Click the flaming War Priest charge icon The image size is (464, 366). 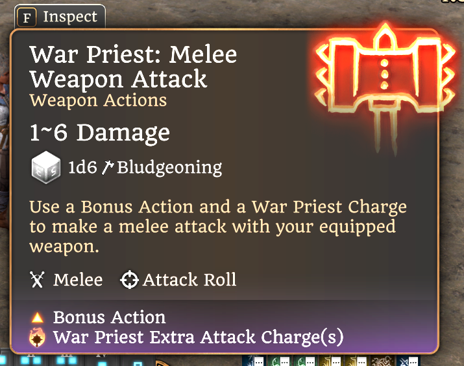[37, 337]
